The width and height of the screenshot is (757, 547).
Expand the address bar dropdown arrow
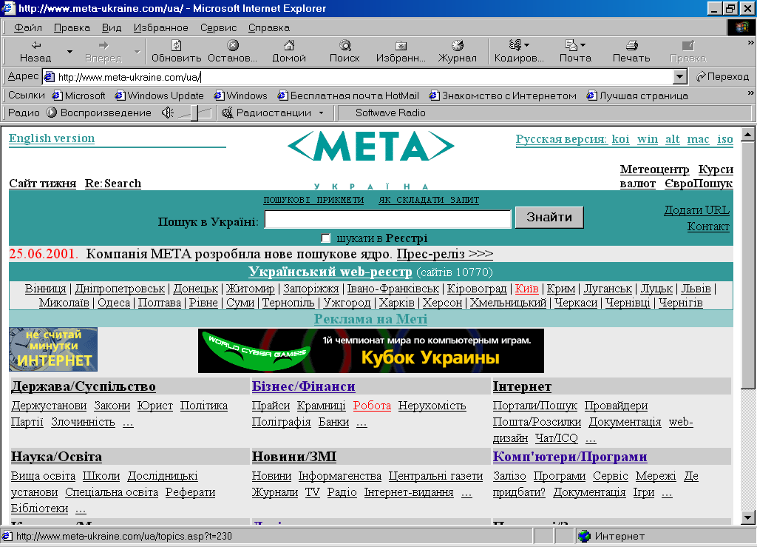tap(680, 76)
